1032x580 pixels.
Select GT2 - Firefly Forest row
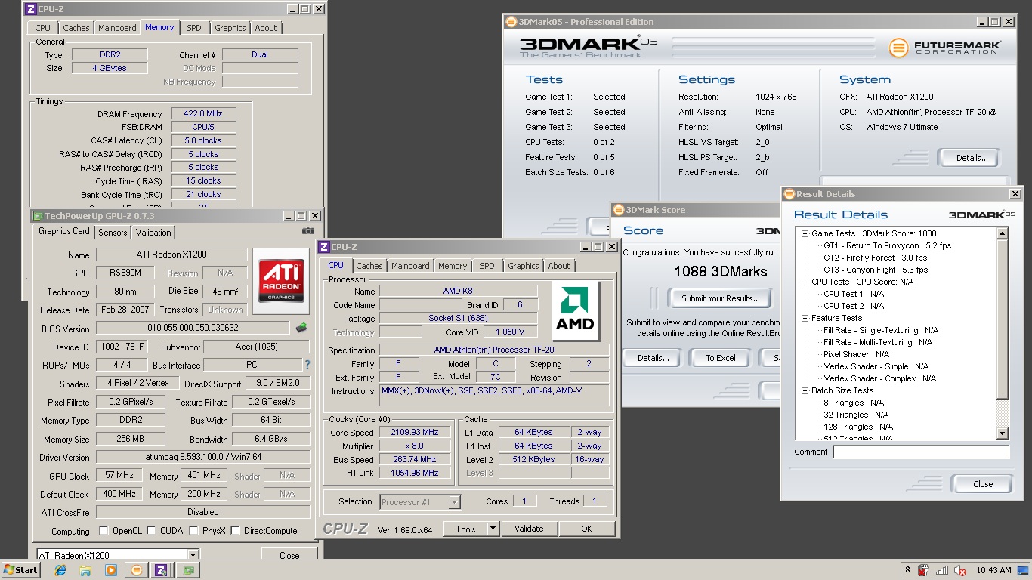(x=875, y=258)
